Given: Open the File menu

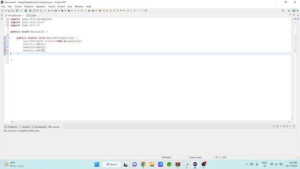Looking at the screenshot, I should click(x=3, y=7).
